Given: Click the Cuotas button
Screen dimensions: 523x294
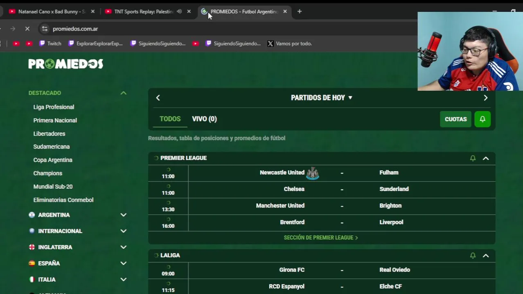Looking at the screenshot, I should 455,119.
